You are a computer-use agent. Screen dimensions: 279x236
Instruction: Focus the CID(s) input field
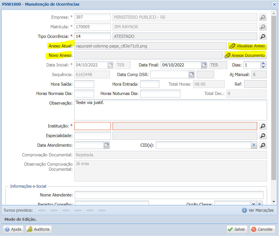point(204,145)
